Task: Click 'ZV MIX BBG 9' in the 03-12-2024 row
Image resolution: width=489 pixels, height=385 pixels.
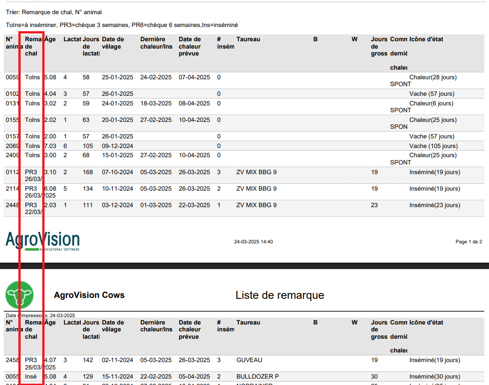Action: [256, 205]
